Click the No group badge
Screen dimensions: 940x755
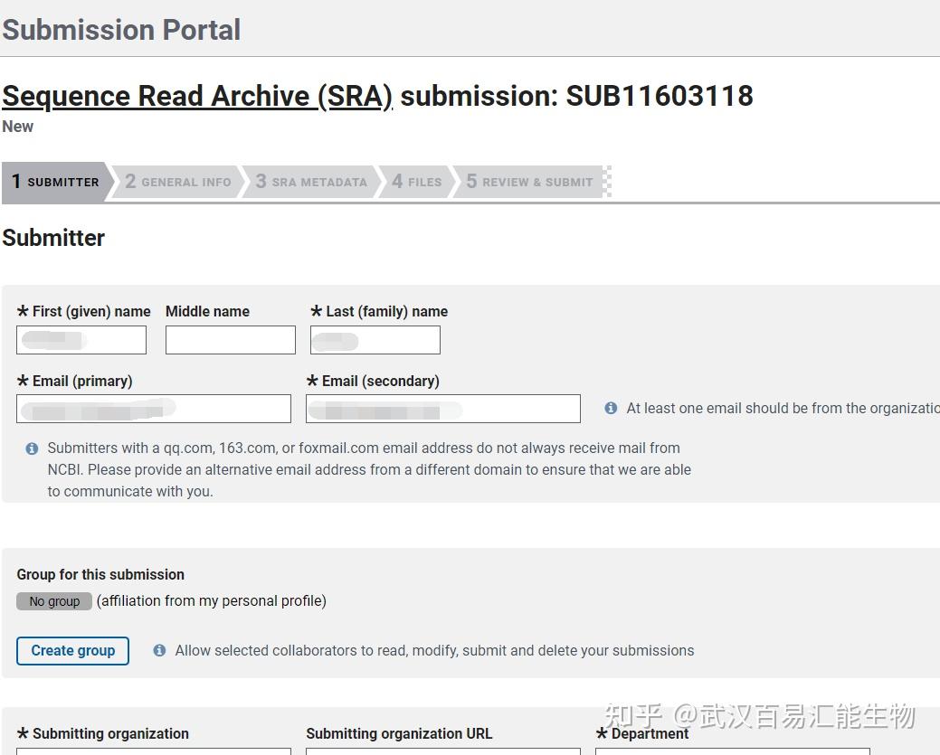click(54, 601)
